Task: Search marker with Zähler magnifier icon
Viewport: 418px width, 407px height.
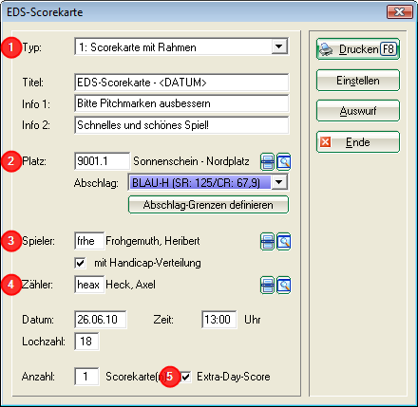Action: tap(284, 286)
